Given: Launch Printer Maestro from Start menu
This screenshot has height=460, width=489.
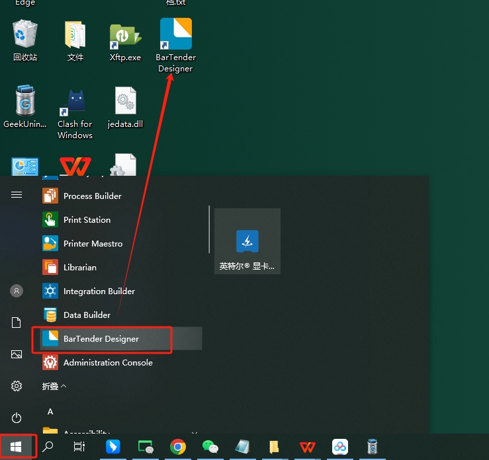Looking at the screenshot, I should [122, 243].
